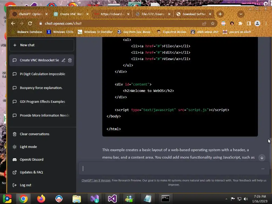The width and height of the screenshot is (272, 204).
Task: Close the https://cboard tab
Action: [128, 14]
